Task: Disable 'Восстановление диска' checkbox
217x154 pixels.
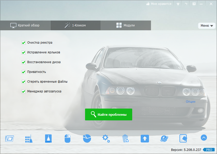Action: click(x=23, y=62)
